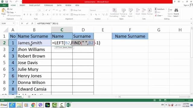The height and width of the screenshot is (108, 193).
Task: Open the General number format dropdown
Action: point(107,10)
